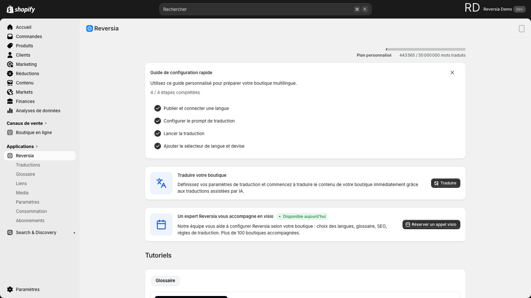This screenshot has height=298, width=531.
Task: Click the Reversia globe icon in page header
Action: click(x=90, y=28)
